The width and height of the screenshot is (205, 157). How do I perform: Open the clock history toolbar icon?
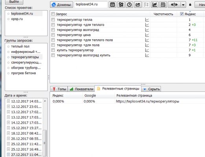click(x=129, y=5)
